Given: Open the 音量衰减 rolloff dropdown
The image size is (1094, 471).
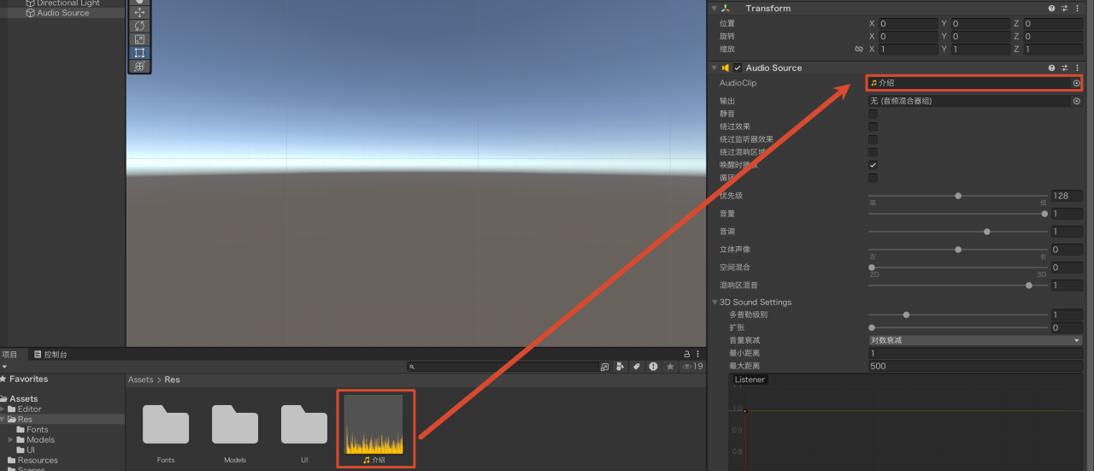Looking at the screenshot, I should [x=975, y=340].
